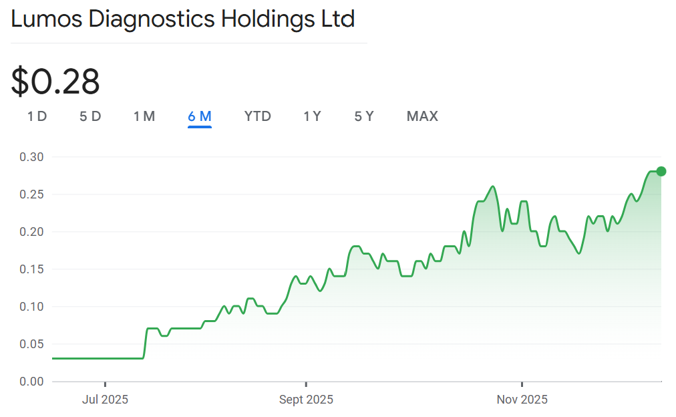Click the Nov 2025 axis label
Screen dimensions: 676x417
click(x=522, y=399)
